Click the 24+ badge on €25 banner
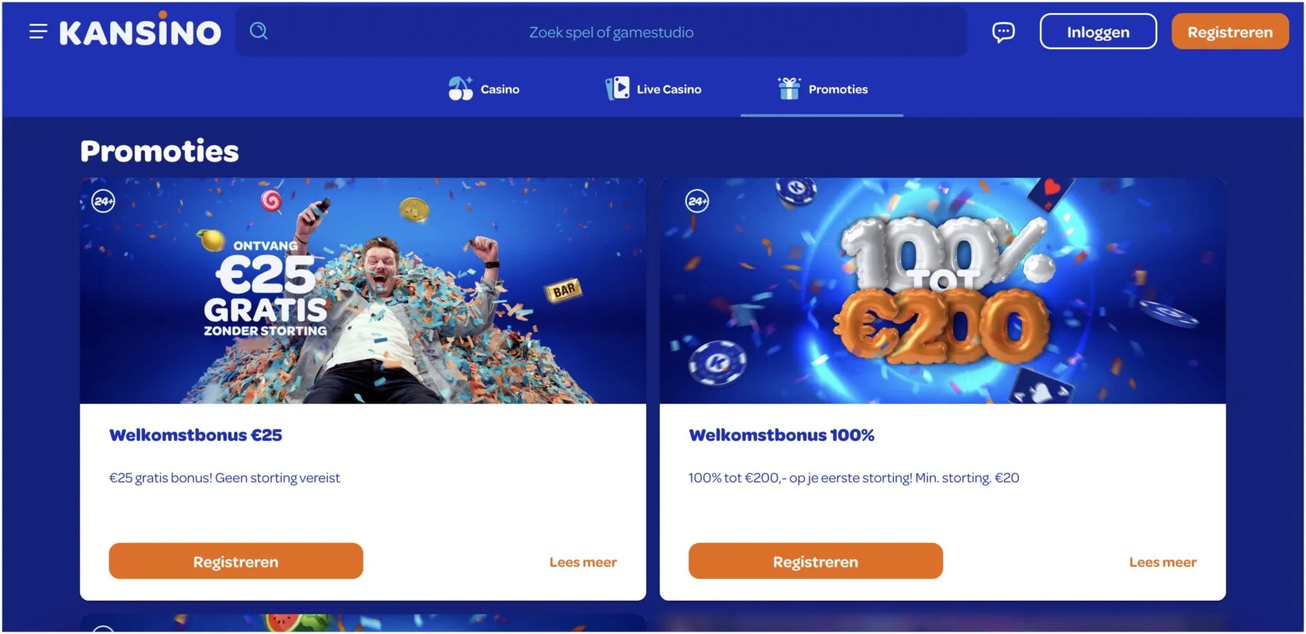This screenshot has width=1306, height=634. 103,201
